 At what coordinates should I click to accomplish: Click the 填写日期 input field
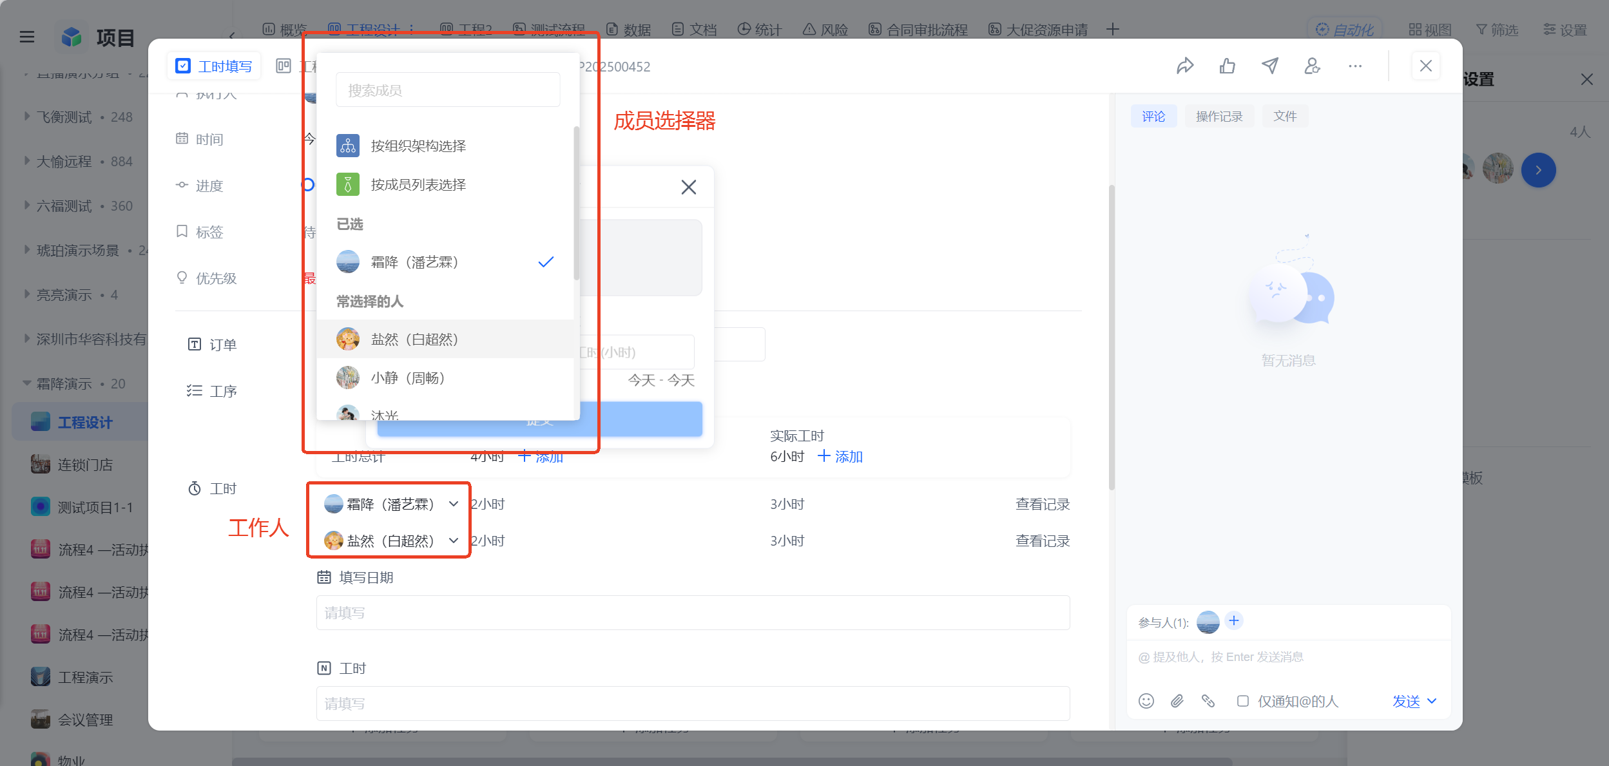coord(693,613)
